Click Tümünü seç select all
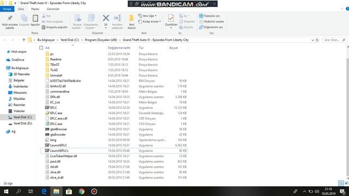 click(209, 16)
